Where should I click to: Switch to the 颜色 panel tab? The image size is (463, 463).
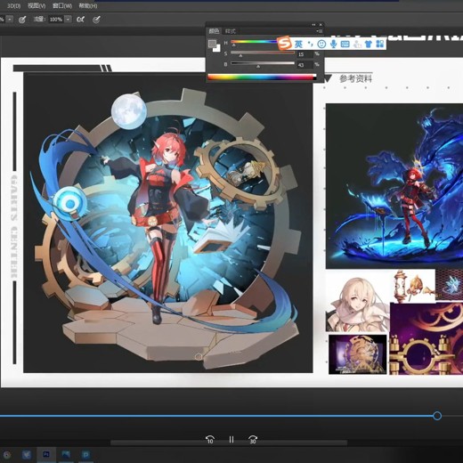click(214, 31)
